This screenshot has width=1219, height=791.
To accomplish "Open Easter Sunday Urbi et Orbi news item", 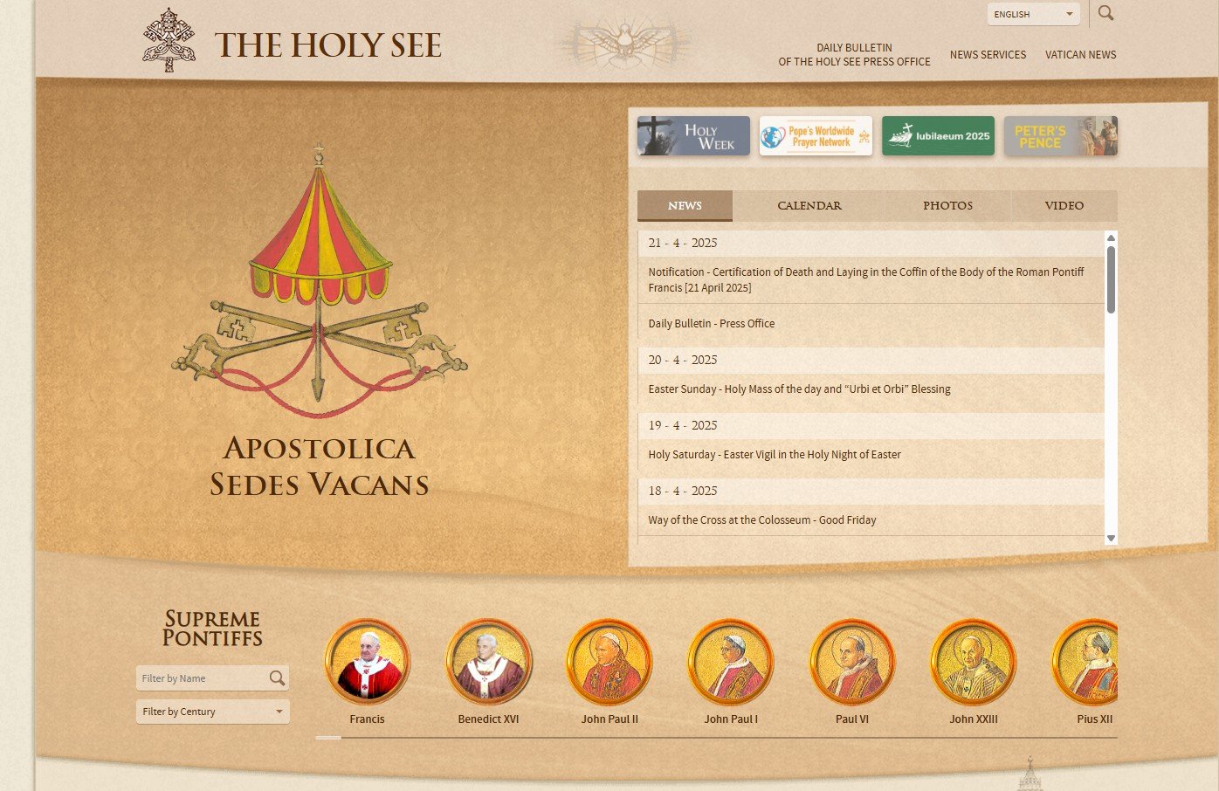I will [x=799, y=389].
